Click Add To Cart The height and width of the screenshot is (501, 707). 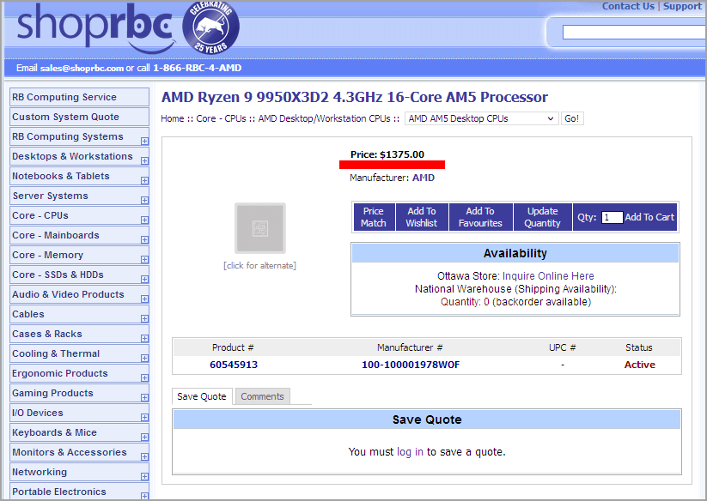tap(649, 218)
